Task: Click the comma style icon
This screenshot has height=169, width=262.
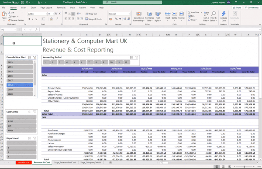Action: (x=120, y=19)
